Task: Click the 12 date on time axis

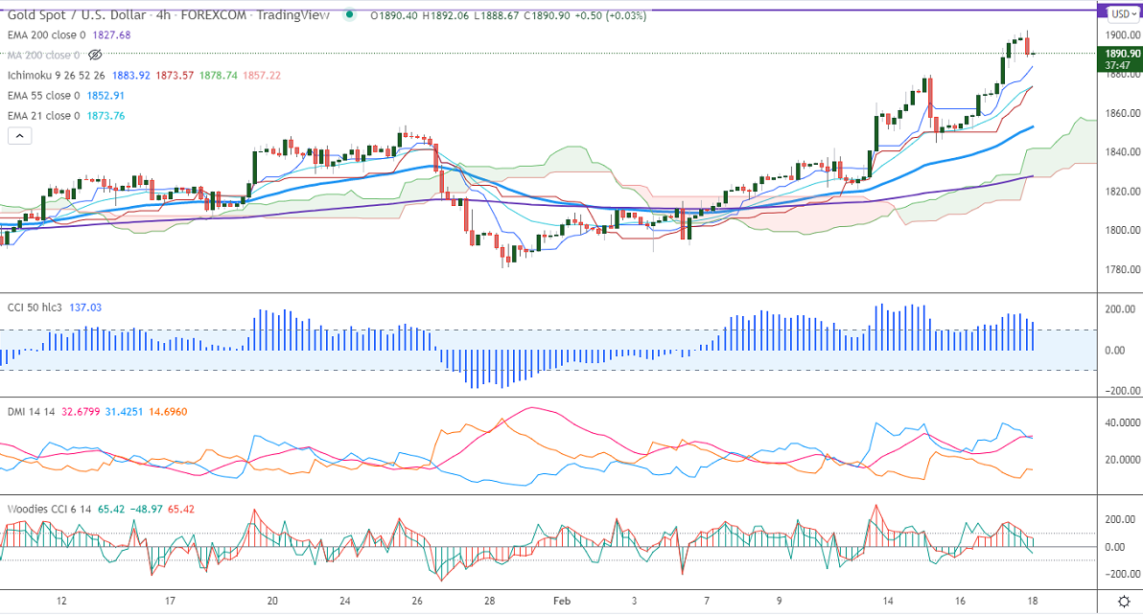Action: (x=61, y=602)
